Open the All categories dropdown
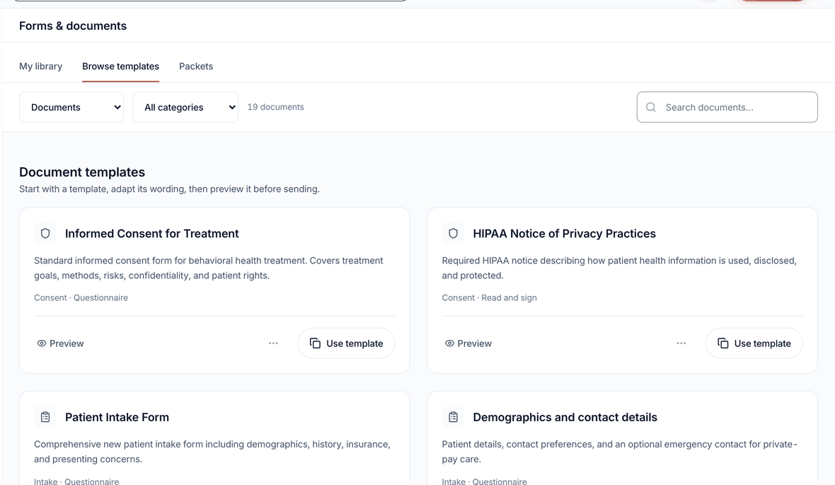Image resolution: width=835 pixels, height=485 pixels. 185,107
